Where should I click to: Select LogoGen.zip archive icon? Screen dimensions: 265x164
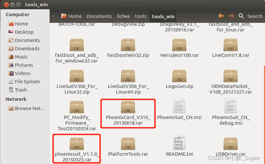coord(179,76)
